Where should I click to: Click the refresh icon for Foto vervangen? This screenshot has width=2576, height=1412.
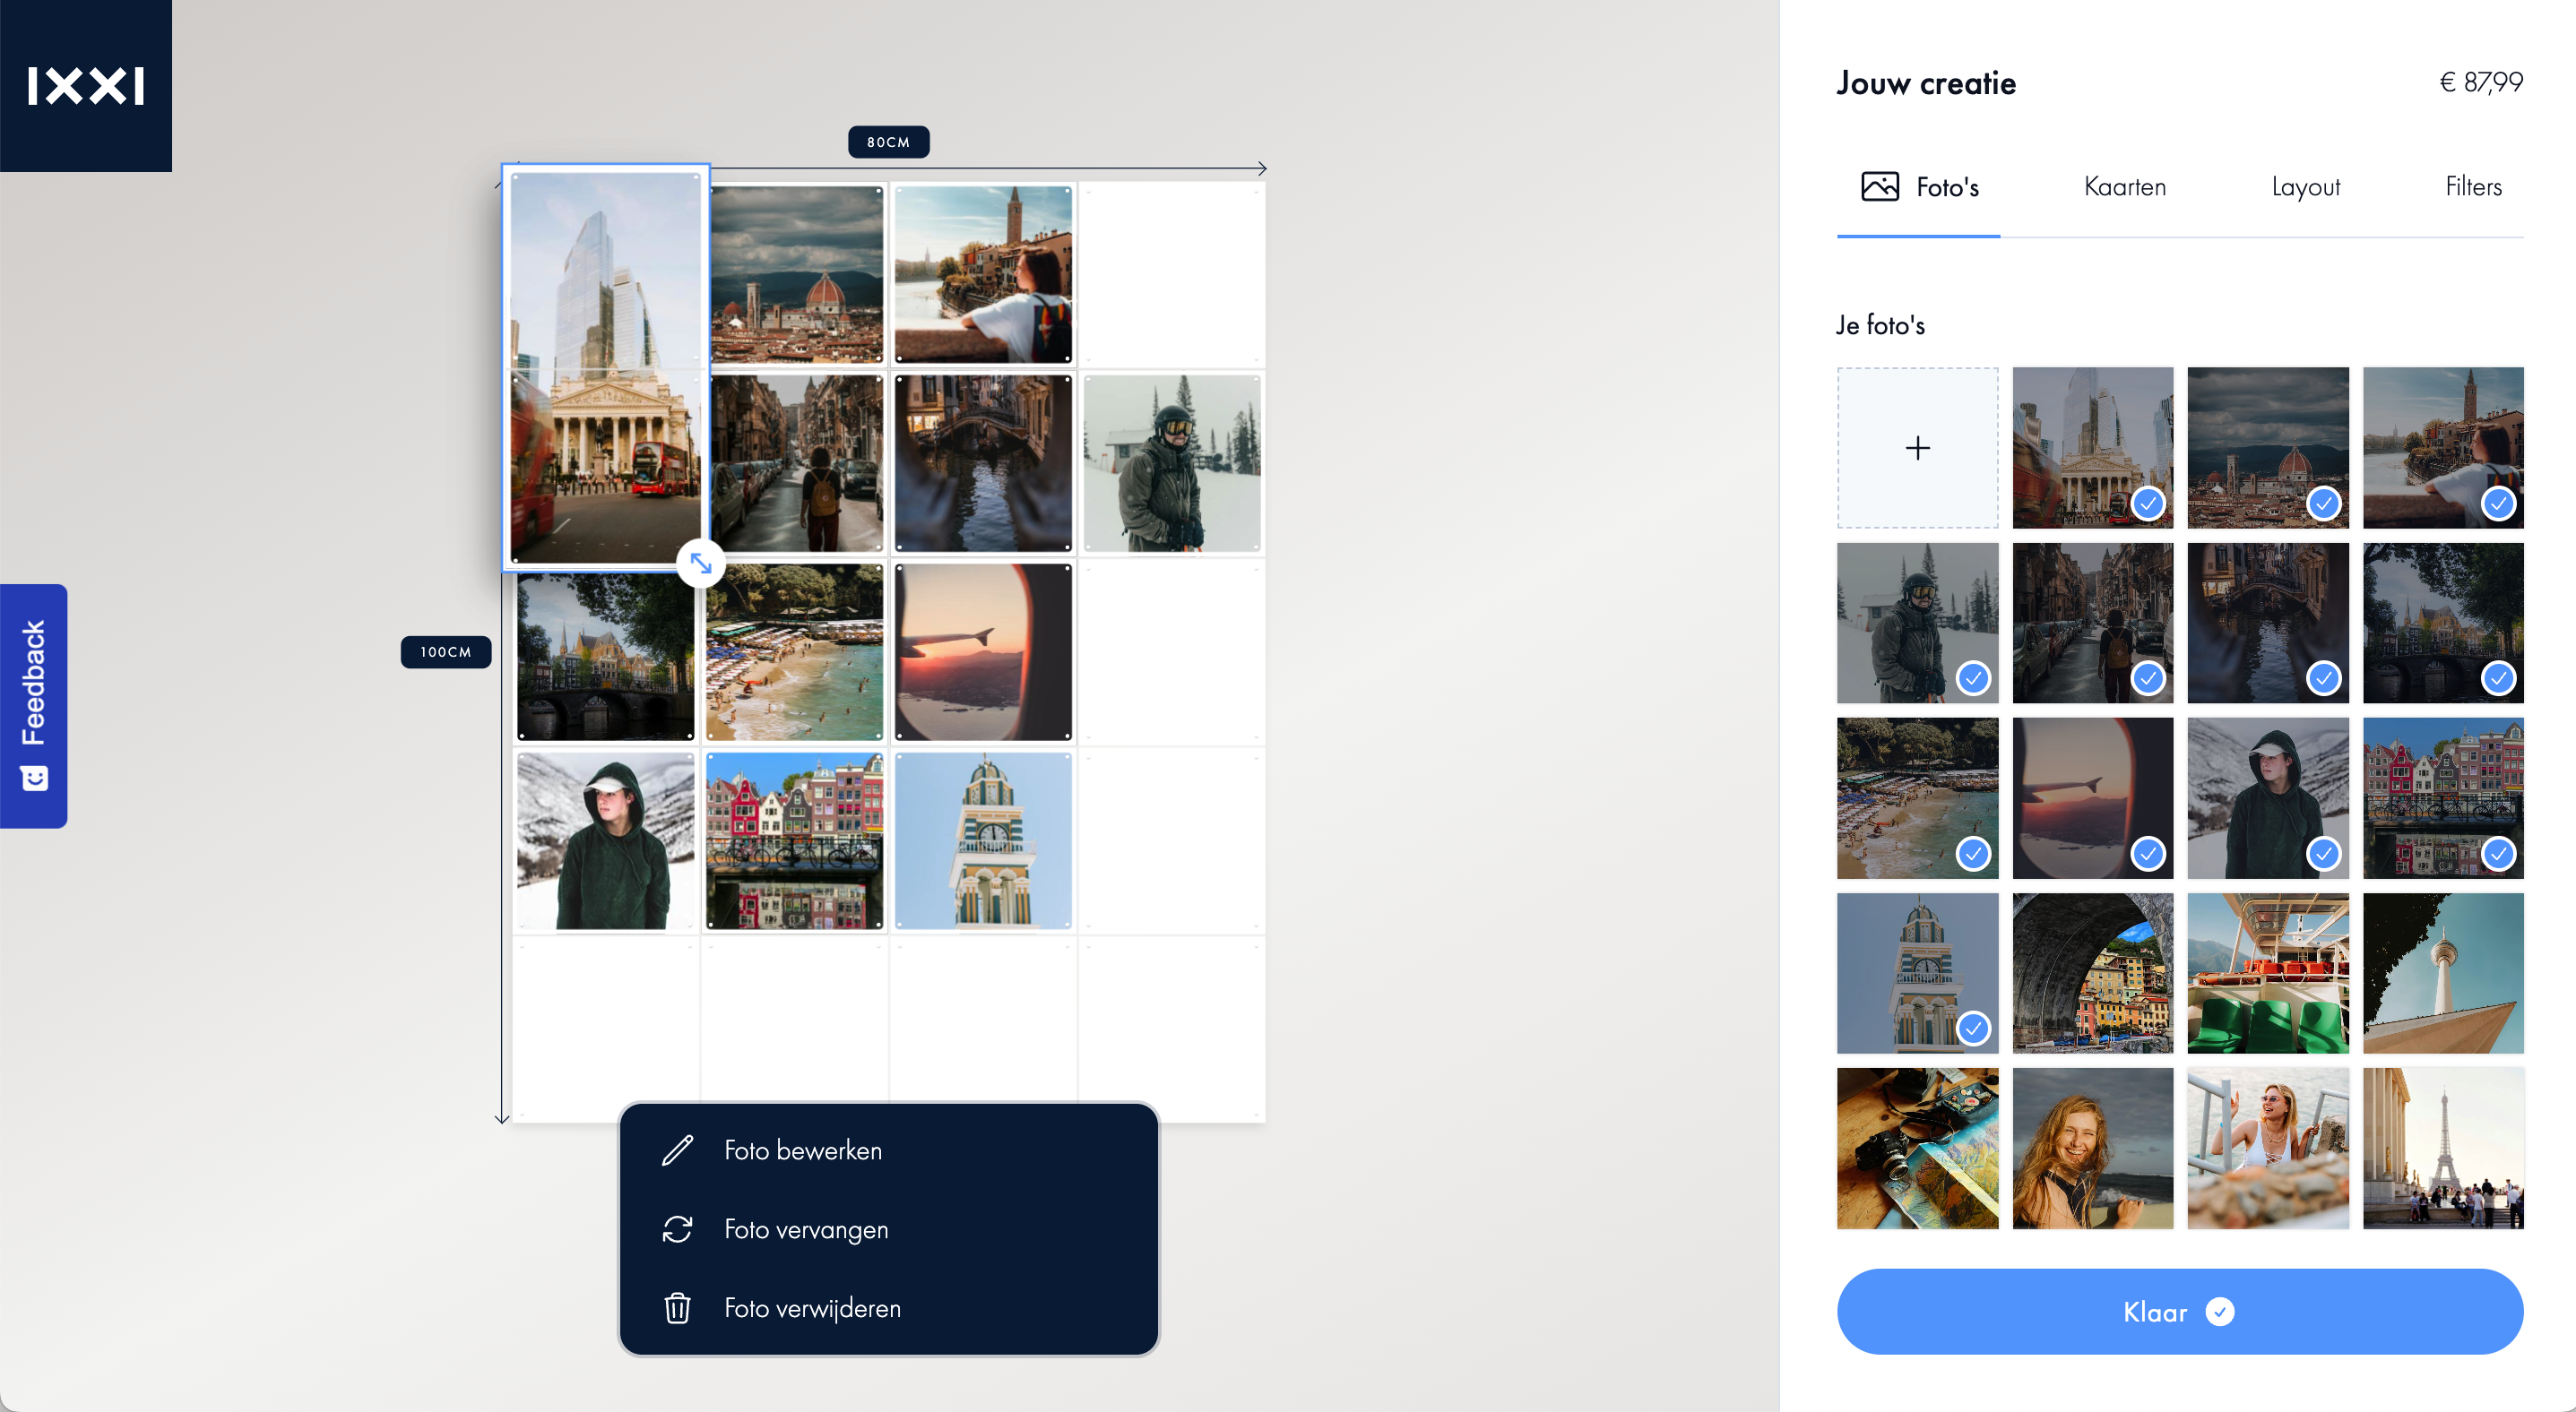(677, 1229)
